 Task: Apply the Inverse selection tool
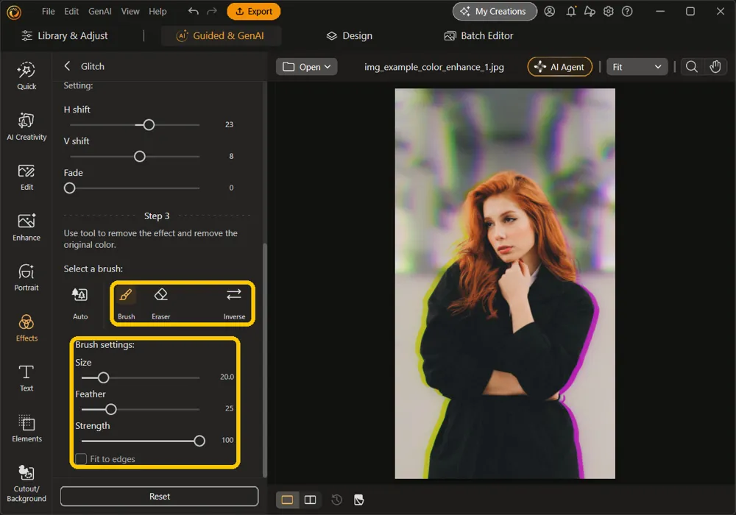(x=234, y=303)
